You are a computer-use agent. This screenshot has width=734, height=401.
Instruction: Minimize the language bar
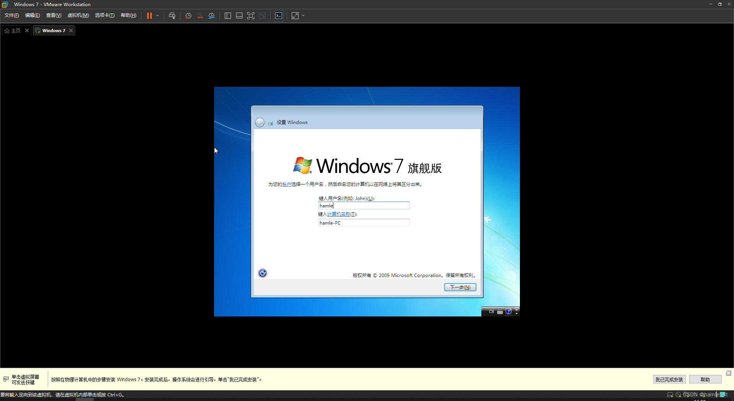(517, 309)
